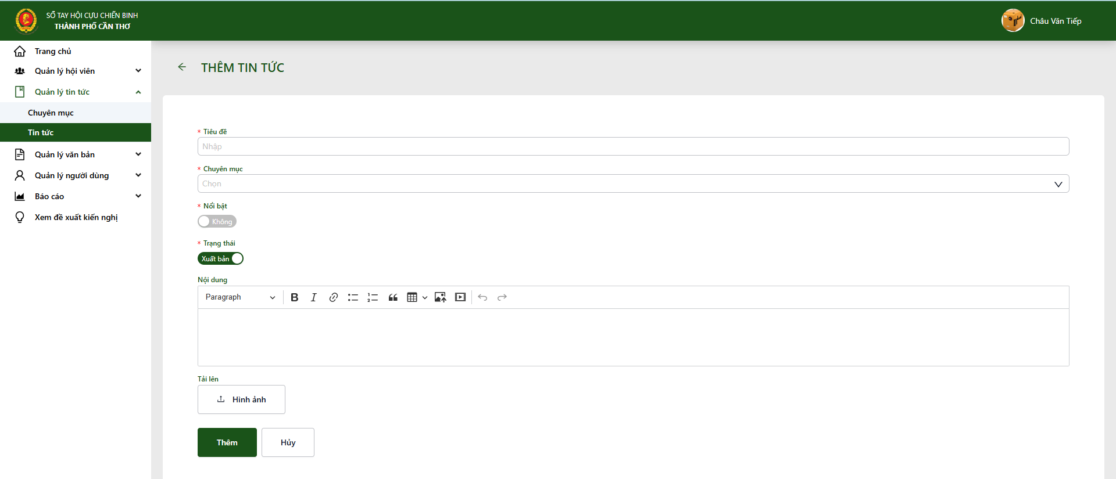Click the members icon for Quản lý hội viên
Viewport: 1116px width, 479px height.
[x=20, y=71]
